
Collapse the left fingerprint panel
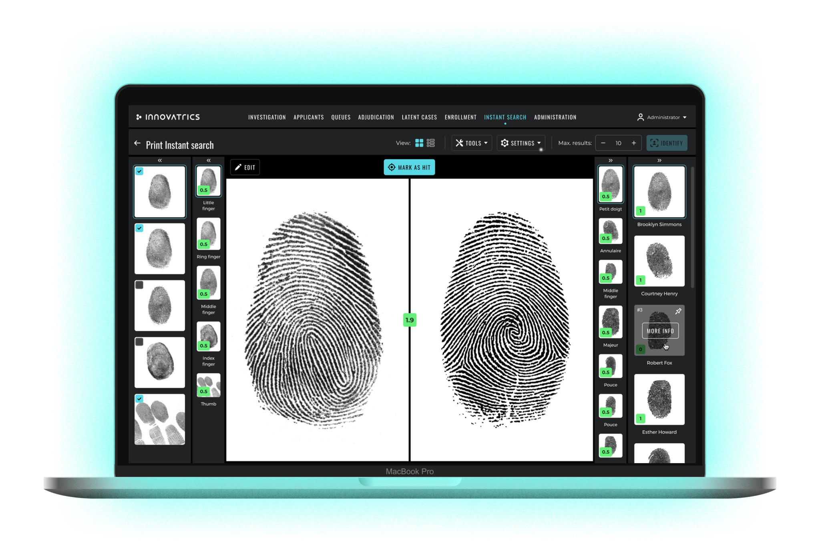pos(160,160)
